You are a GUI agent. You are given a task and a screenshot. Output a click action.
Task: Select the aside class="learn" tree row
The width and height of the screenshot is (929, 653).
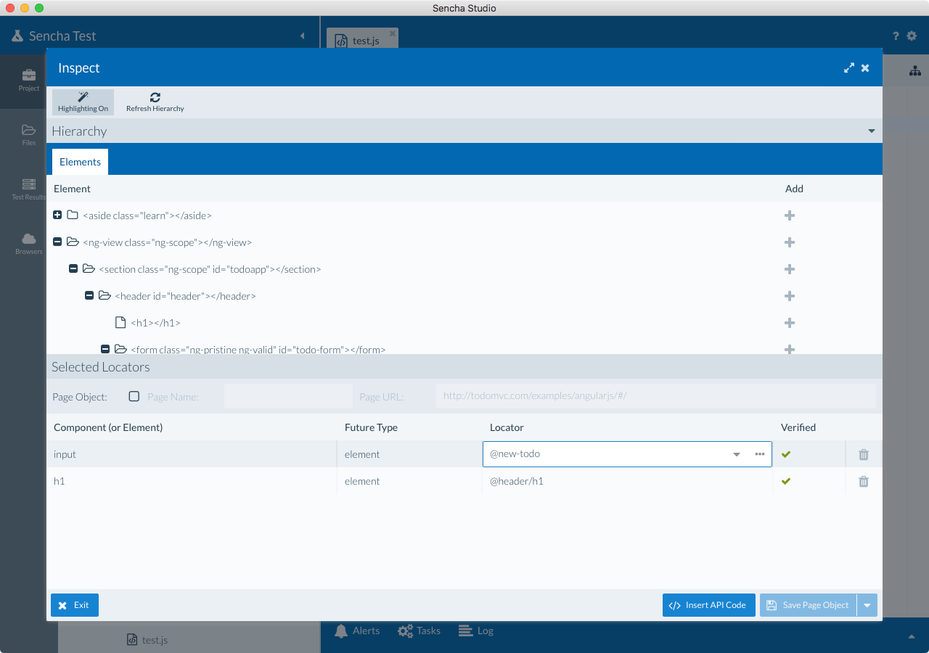(464, 215)
